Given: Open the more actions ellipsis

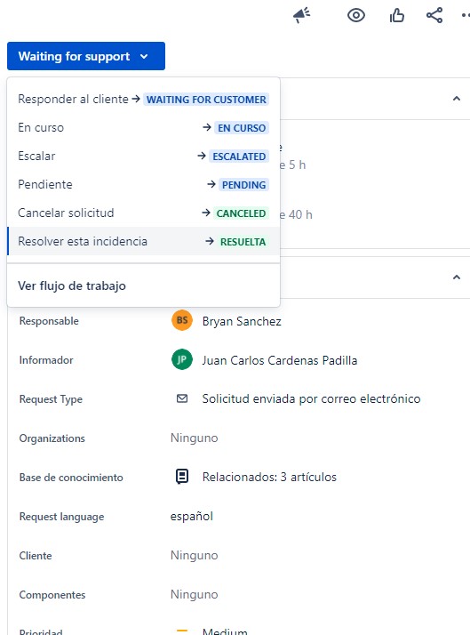Looking at the screenshot, I should pos(466,15).
